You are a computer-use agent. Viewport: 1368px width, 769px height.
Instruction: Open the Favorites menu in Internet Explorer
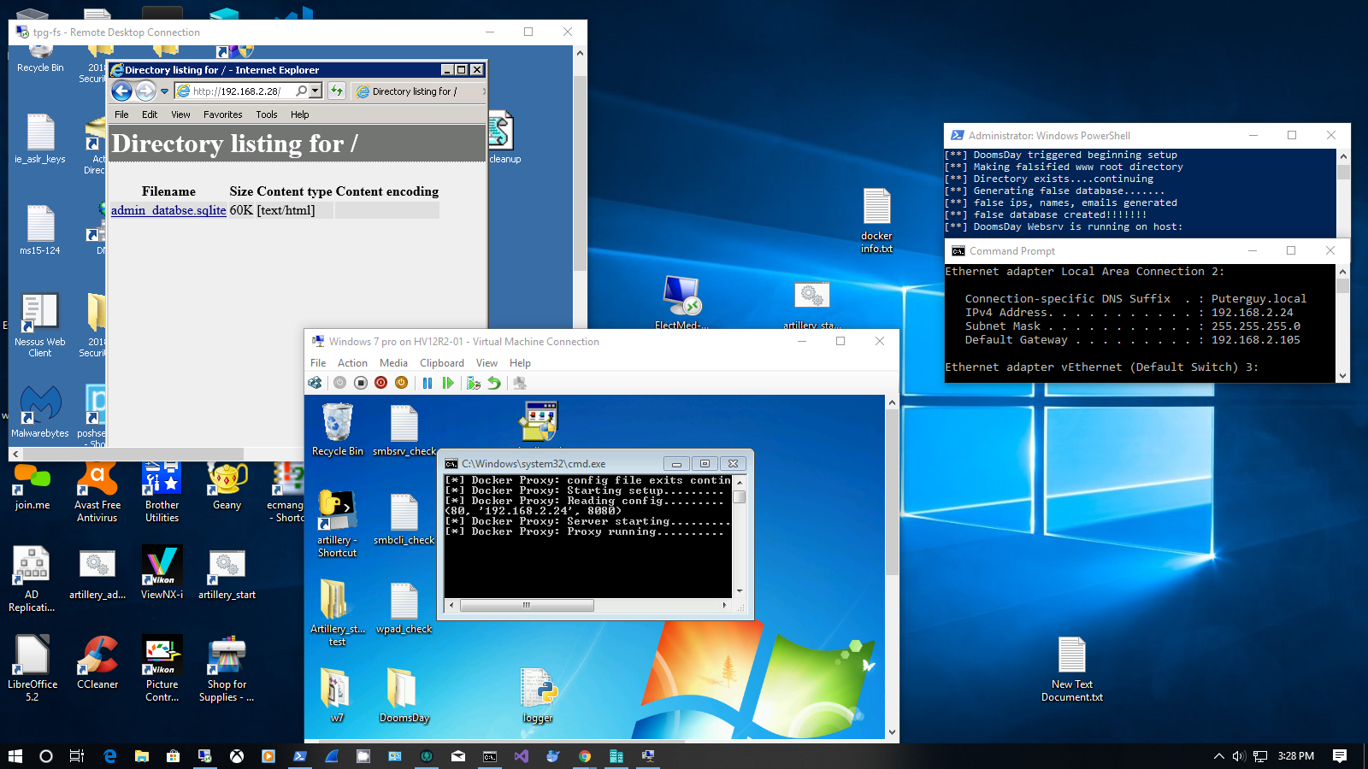pyautogui.click(x=223, y=114)
